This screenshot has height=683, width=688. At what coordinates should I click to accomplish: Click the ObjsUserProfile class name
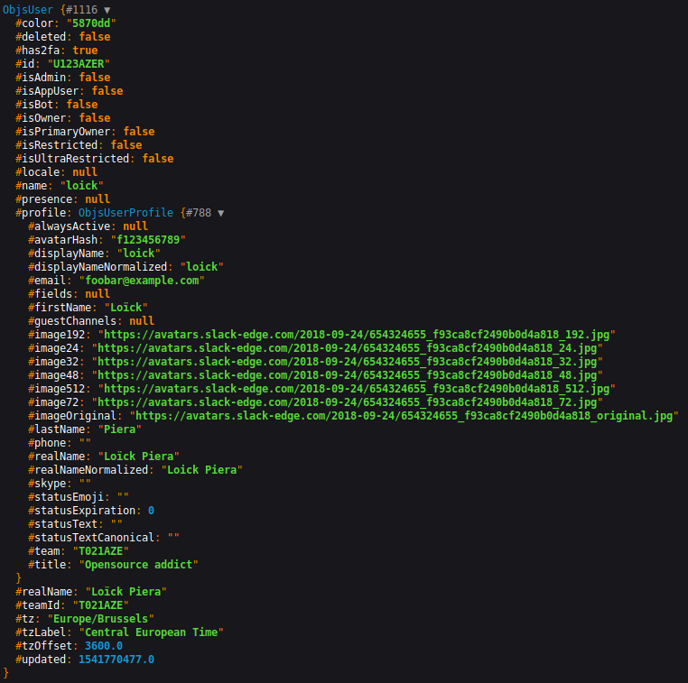pos(126,213)
